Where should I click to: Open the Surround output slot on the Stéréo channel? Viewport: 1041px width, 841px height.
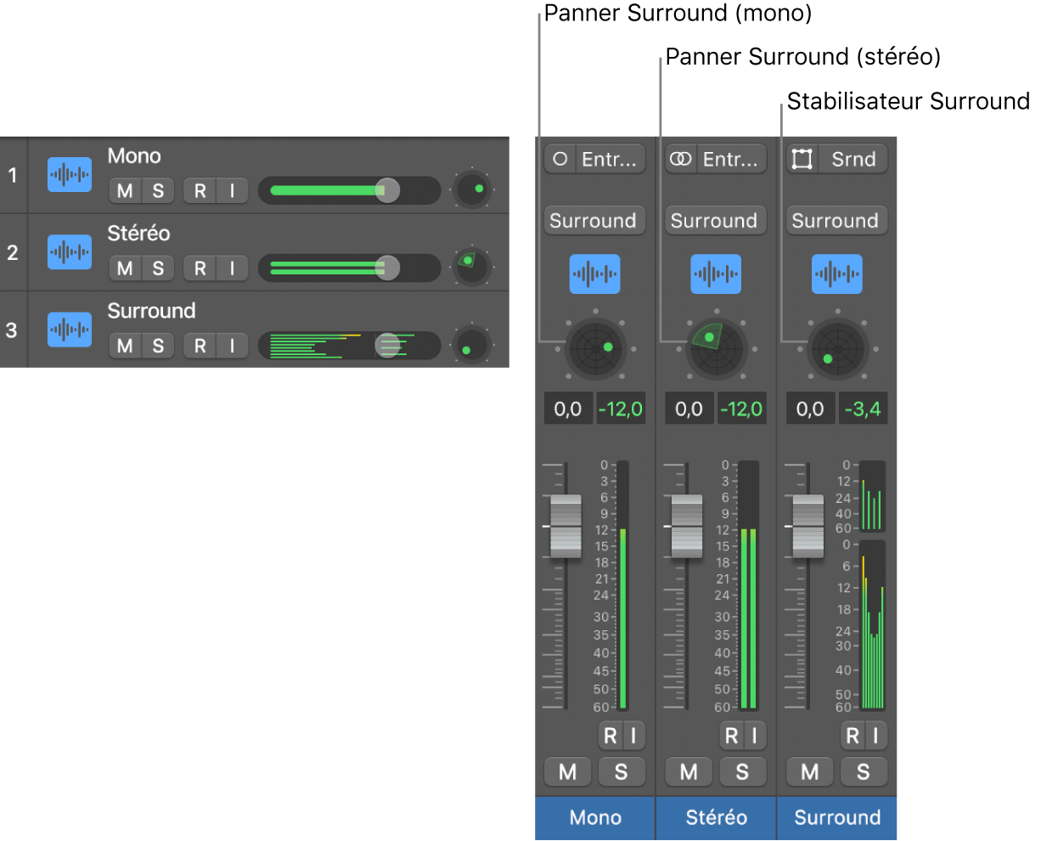[715, 220]
